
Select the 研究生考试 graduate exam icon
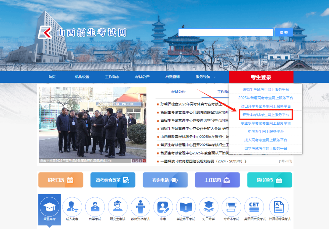118,206
